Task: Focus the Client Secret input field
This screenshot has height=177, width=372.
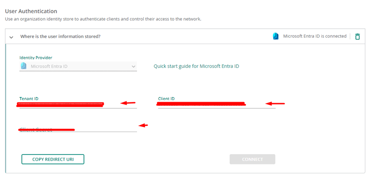Action: (78, 129)
